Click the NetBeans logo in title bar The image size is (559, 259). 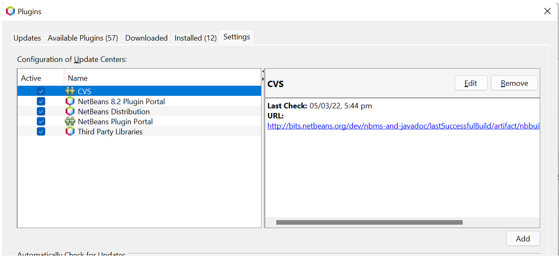coord(10,11)
